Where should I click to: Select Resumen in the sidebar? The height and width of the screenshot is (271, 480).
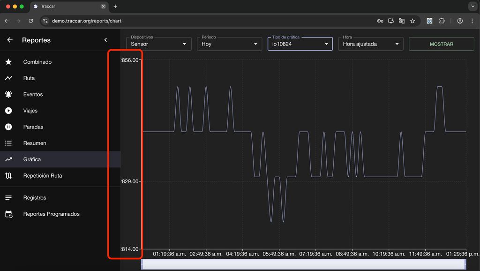coord(35,143)
